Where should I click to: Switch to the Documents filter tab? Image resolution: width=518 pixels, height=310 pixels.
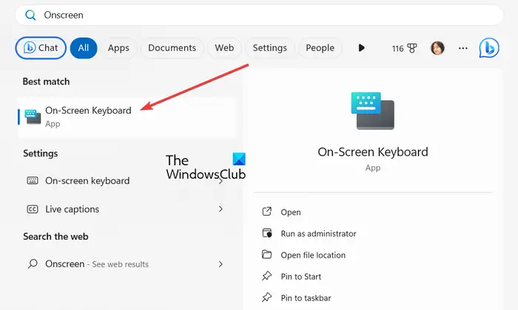click(172, 48)
